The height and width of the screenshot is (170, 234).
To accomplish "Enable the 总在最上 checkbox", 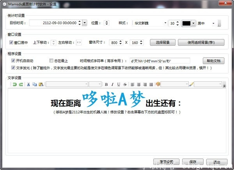I will click(x=51, y=61).
